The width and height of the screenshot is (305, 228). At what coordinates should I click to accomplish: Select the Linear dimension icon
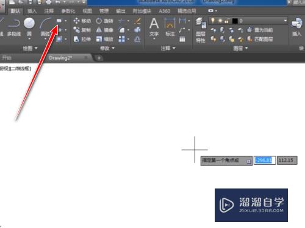(x=182, y=21)
